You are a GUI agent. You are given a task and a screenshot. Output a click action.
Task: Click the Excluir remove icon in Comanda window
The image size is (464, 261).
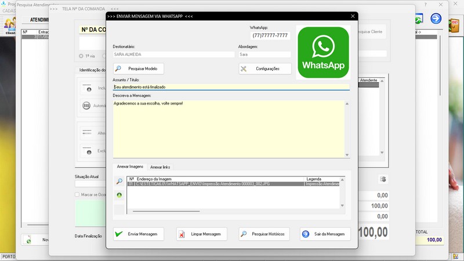[x=88, y=151]
